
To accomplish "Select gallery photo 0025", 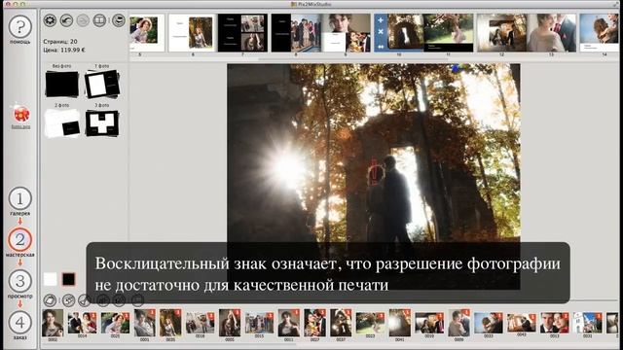I will coord(115,323).
